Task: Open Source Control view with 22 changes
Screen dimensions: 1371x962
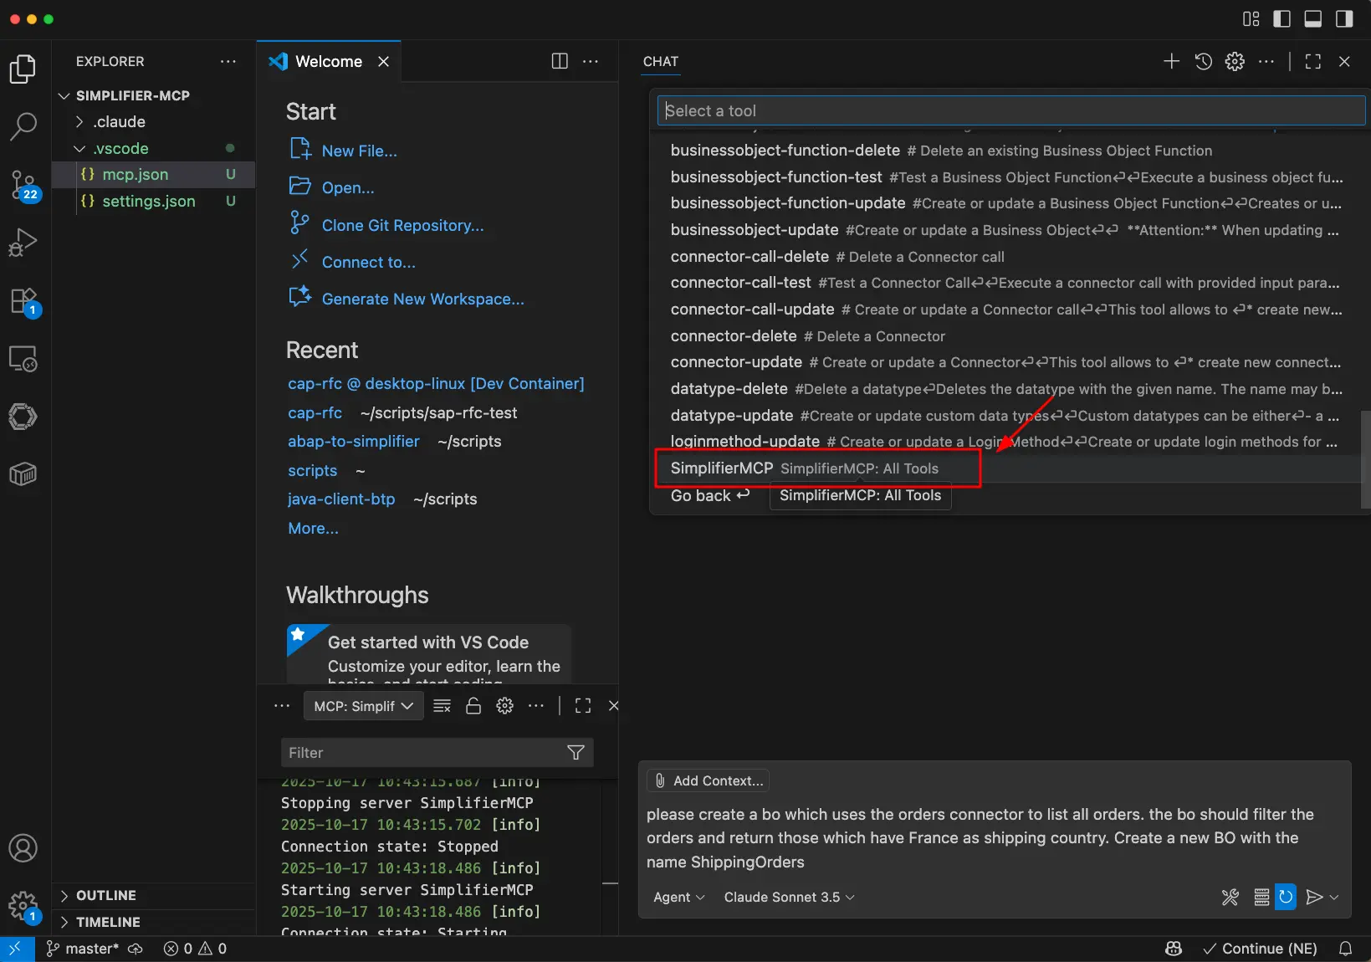Action: pyautogui.click(x=23, y=184)
